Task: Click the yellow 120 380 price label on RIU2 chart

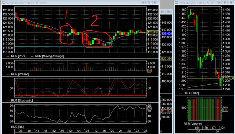Action: (x=153, y=32)
